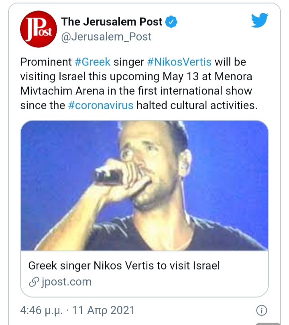Open the #Greek hashtag
289x325 pixels.
pos(92,62)
